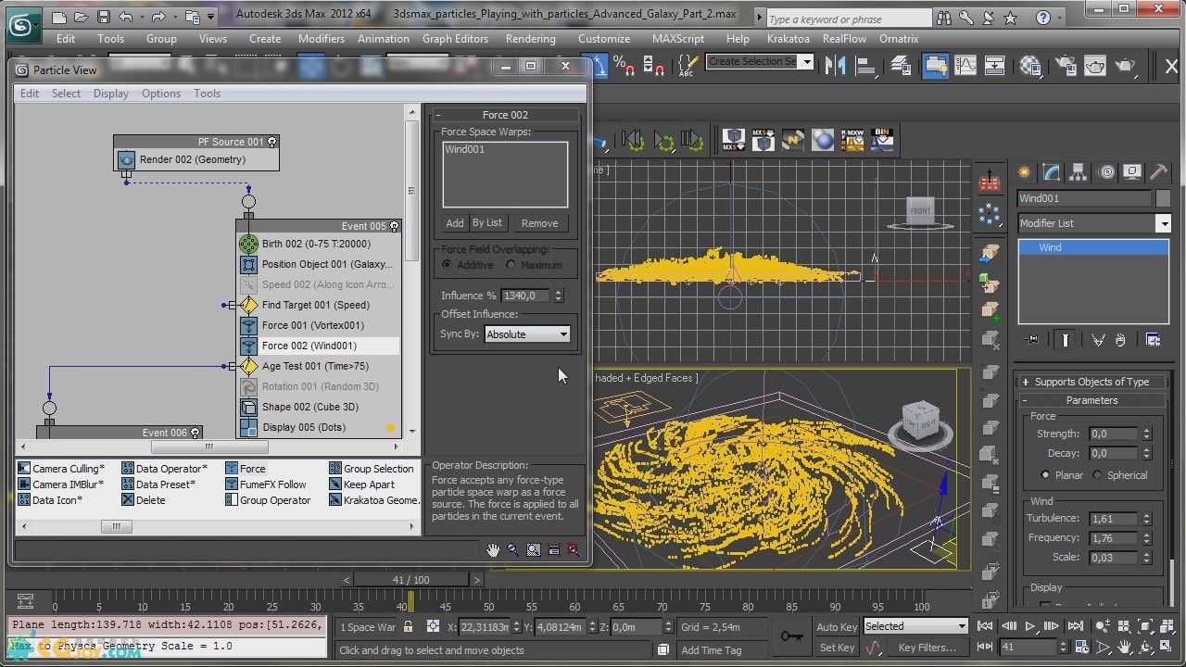
Task: Click the Render Production teapot icon
Action: point(1126,65)
